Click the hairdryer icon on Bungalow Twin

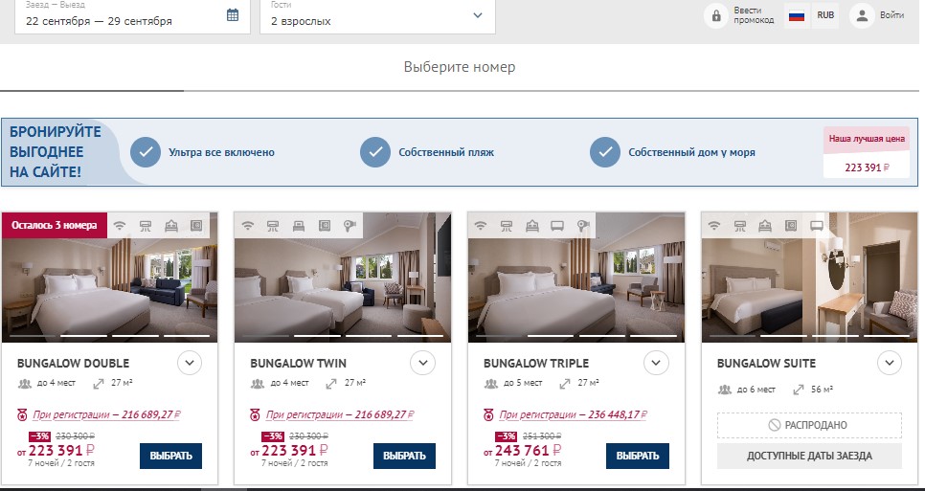tap(348, 226)
